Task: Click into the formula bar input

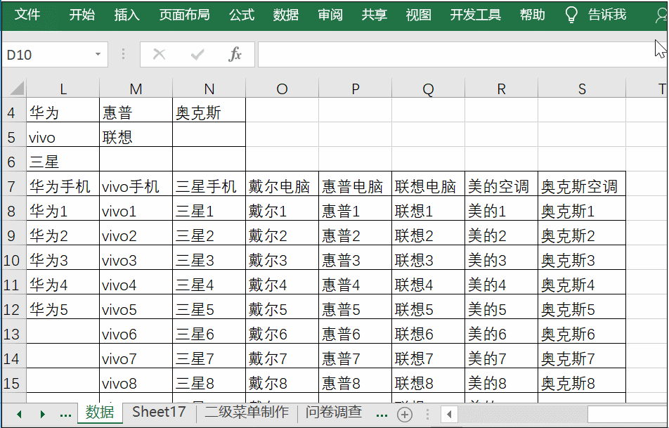Action: tap(461, 54)
